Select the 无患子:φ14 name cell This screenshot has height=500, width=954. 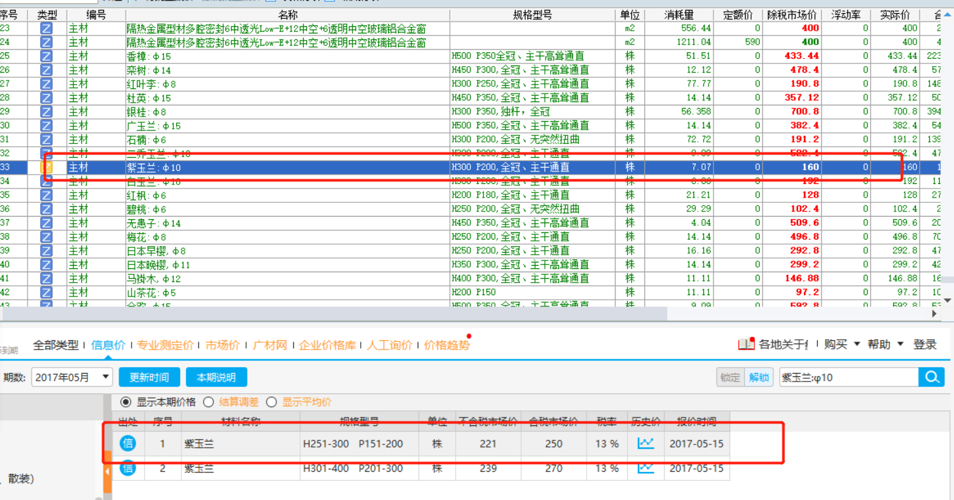(x=287, y=223)
